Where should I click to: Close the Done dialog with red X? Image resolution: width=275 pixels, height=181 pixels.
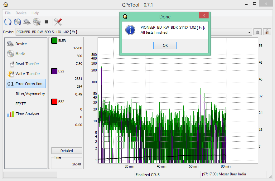(x=204, y=16)
